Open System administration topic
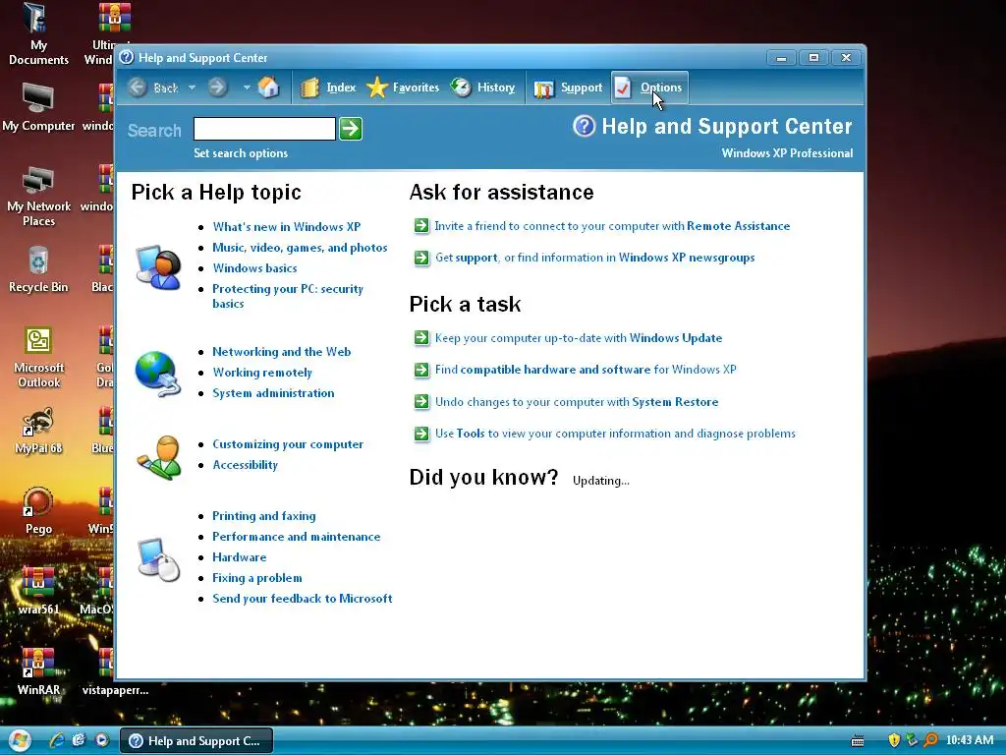 pyautogui.click(x=273, y=393)
